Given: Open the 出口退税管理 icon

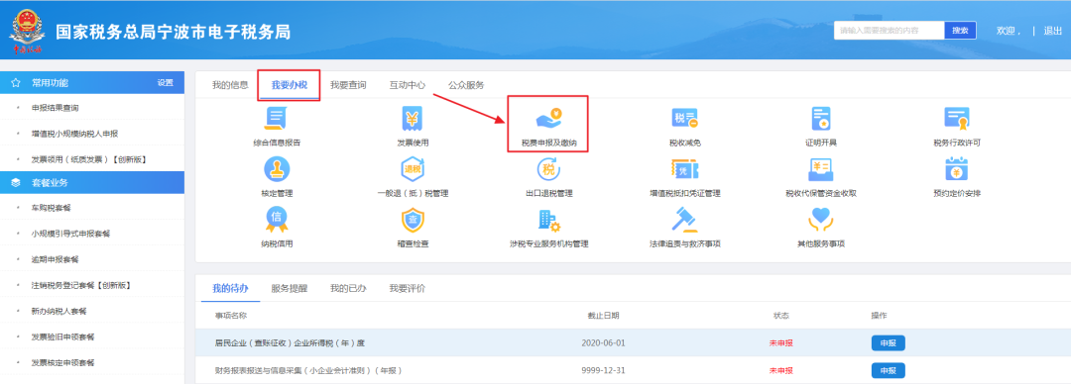Looking at the screenshot, I should (x=548, y=169).
